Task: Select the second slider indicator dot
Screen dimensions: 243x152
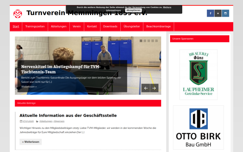Action: click(x=145, y=41)
